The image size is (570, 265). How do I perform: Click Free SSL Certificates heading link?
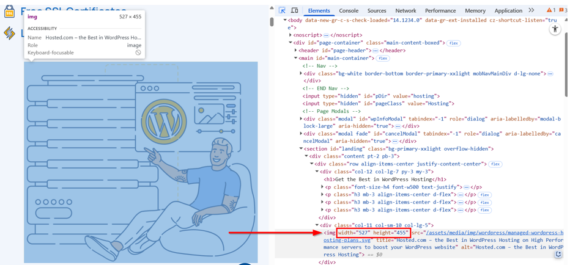coord(73,10)
